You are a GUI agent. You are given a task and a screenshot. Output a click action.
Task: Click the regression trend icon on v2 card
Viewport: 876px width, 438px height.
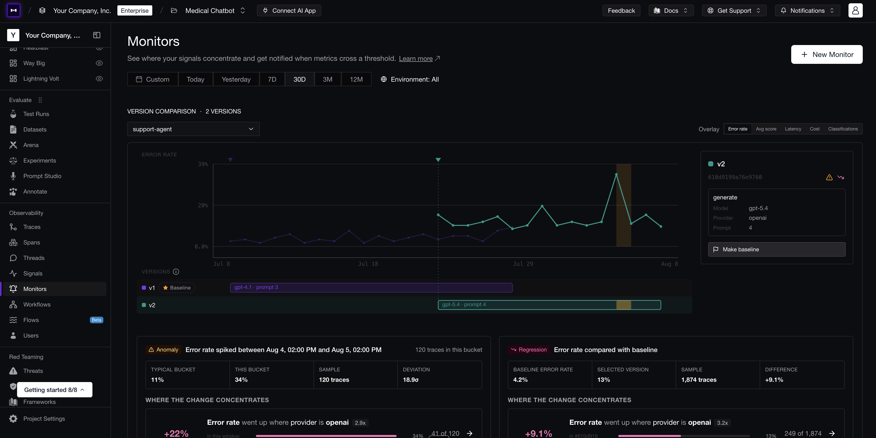[841, 177]
